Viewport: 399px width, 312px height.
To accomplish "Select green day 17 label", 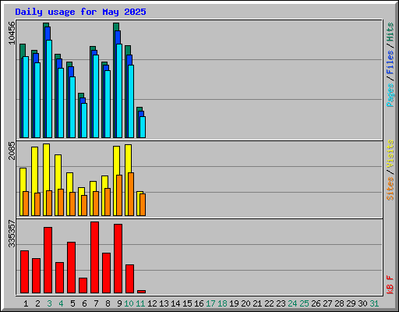I will point(210,303).
